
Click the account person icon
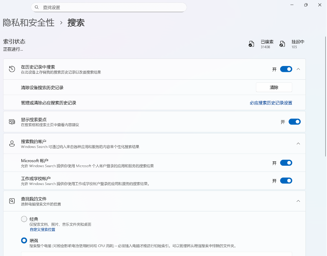[x=12, y=144]
